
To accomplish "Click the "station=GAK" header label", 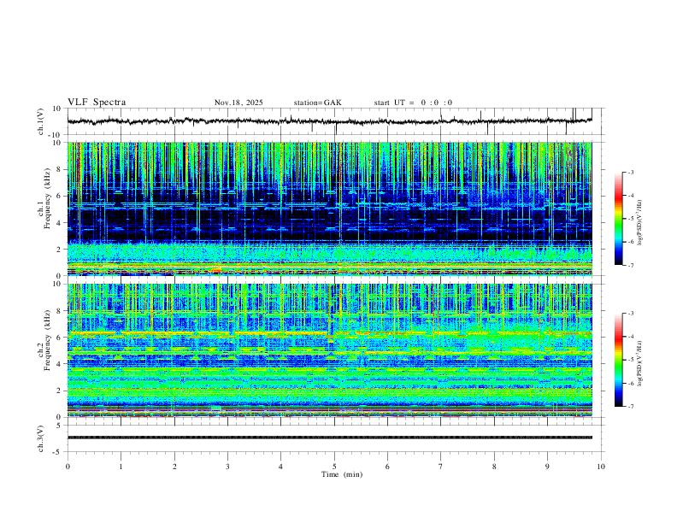I will tap(318, 103).
